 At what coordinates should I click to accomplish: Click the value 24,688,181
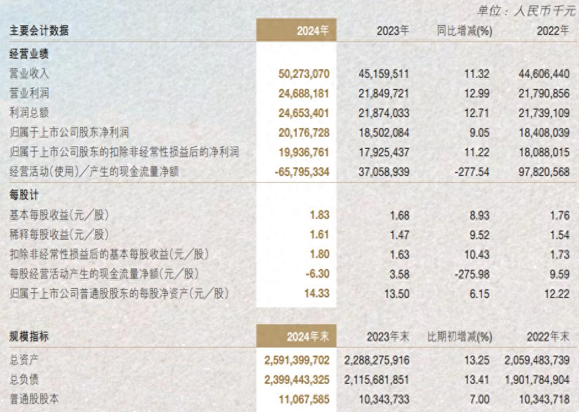coord(303,93)
